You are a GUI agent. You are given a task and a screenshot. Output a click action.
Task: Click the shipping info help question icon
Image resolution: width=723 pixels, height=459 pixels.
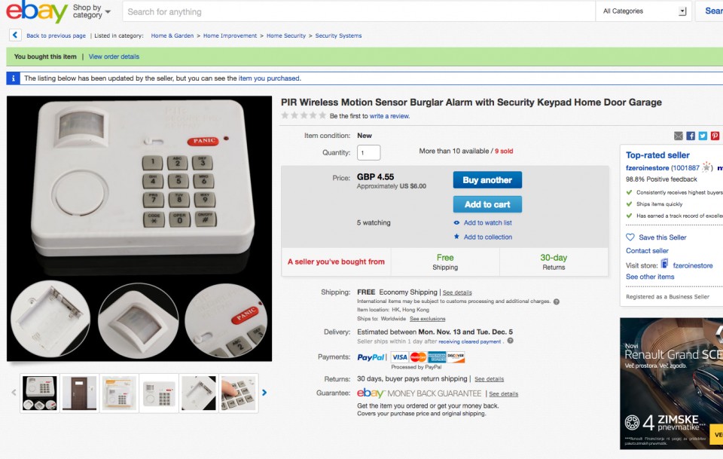point(556,301)
